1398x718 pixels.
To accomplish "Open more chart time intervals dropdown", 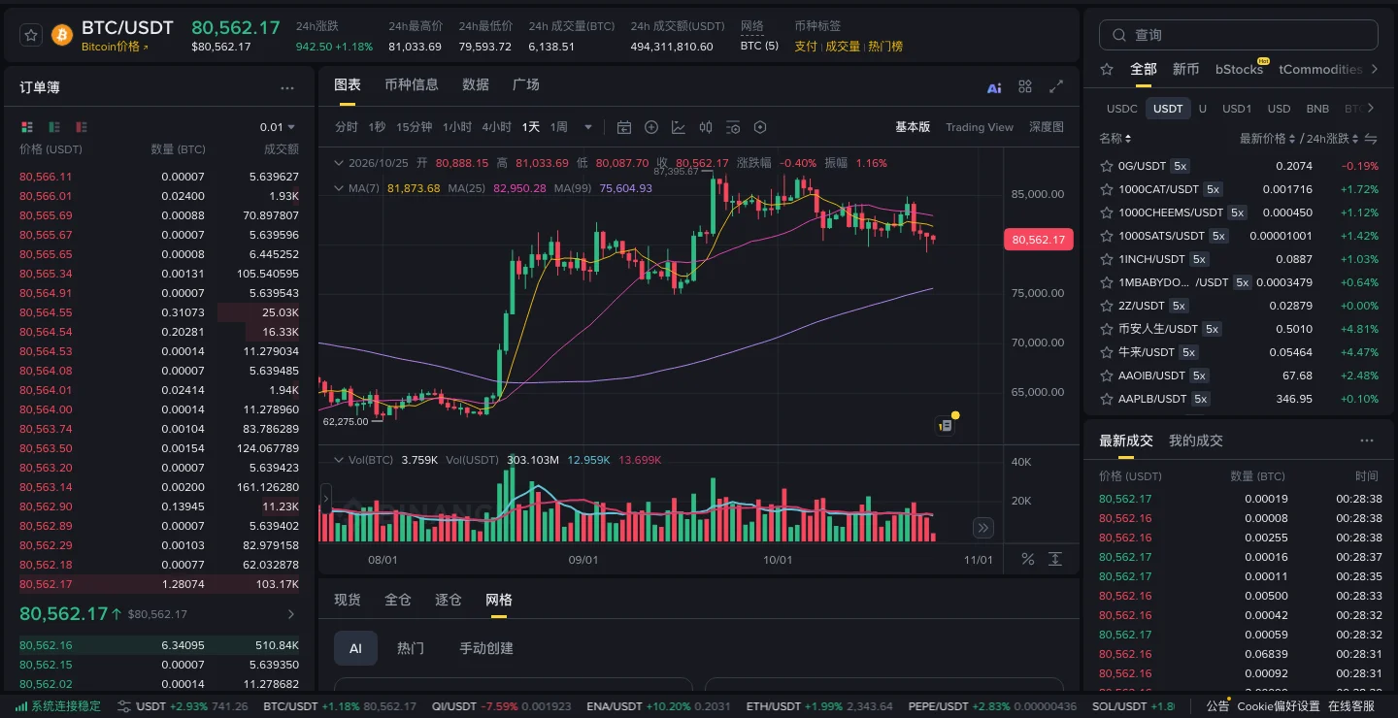I will [x=587, y=127].
